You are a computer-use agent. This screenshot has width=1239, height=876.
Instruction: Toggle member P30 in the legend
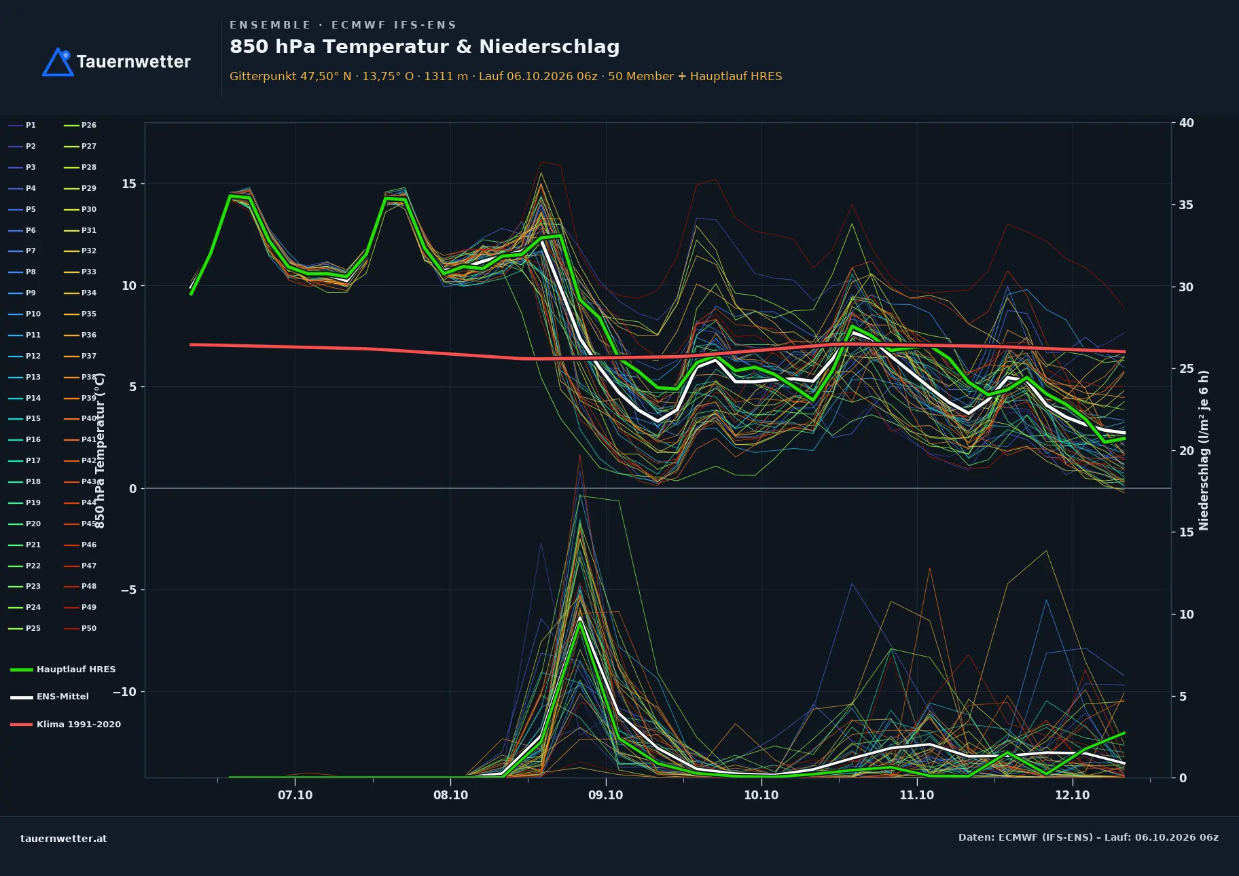tap(80, 210)
